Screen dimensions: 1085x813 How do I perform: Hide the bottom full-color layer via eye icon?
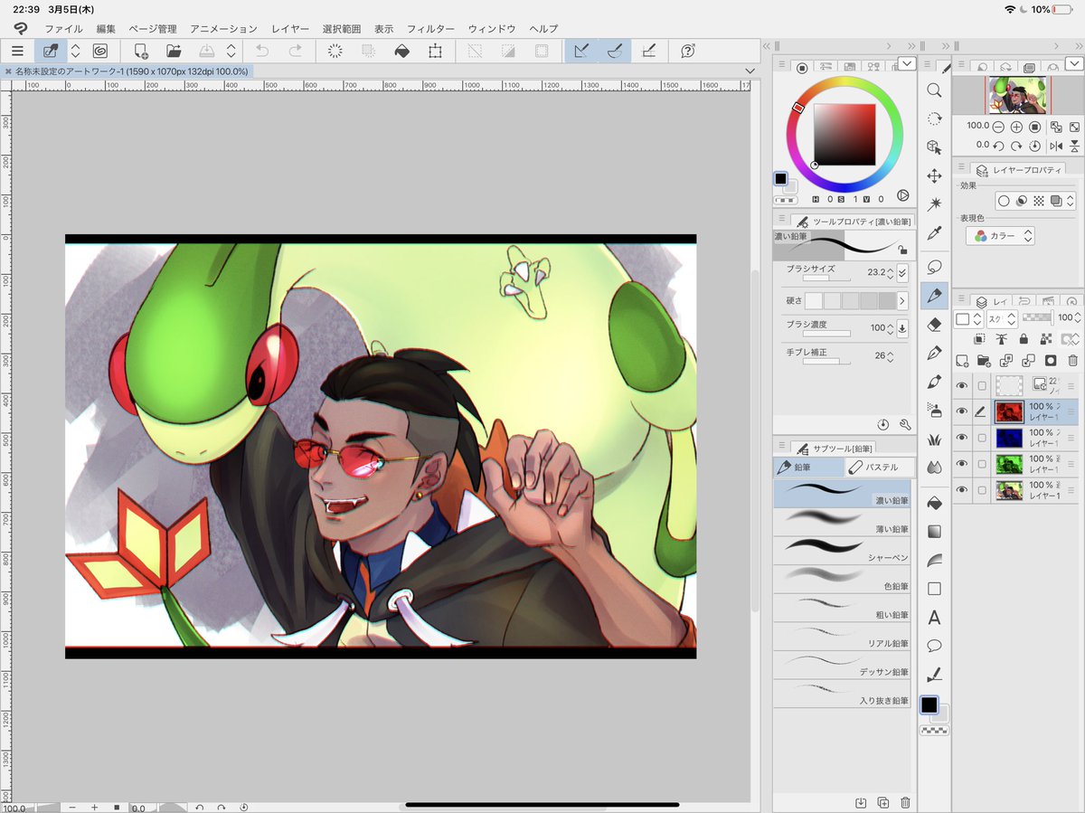[962, 491]
